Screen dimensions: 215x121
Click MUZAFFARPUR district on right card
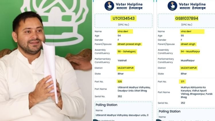(189, 68)
